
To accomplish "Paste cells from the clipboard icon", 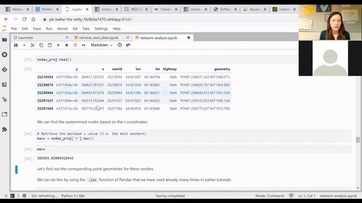I will (50, 45).
